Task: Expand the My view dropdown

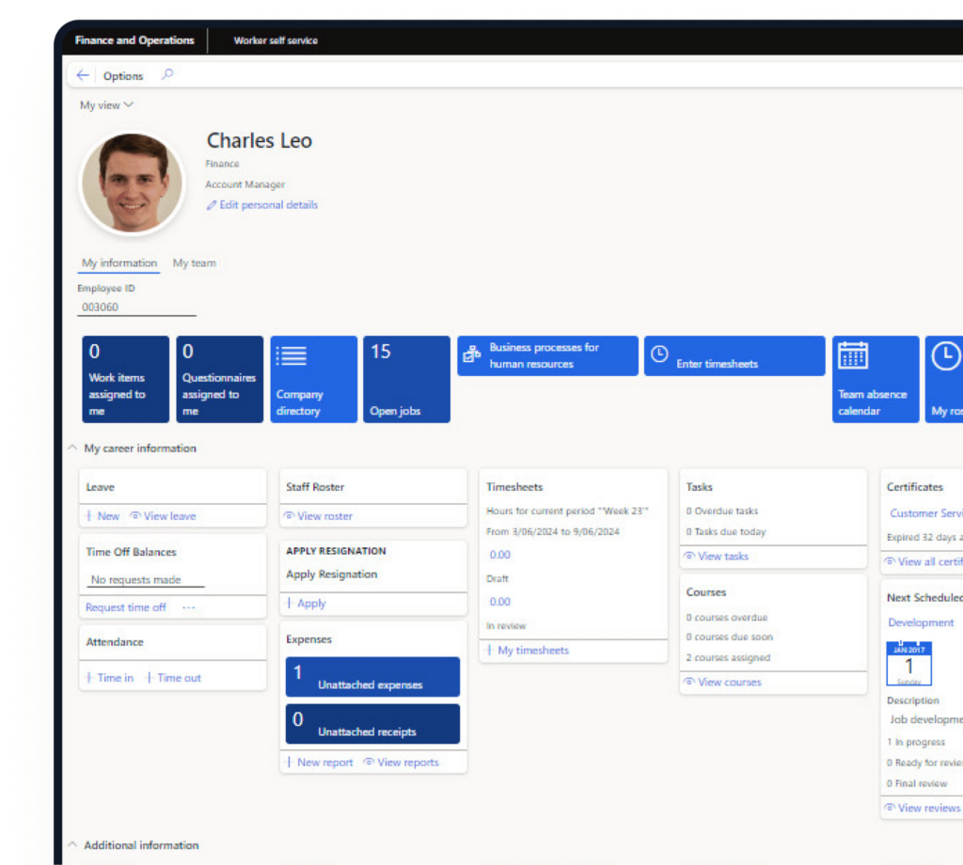Action: (x=106, y=105)
